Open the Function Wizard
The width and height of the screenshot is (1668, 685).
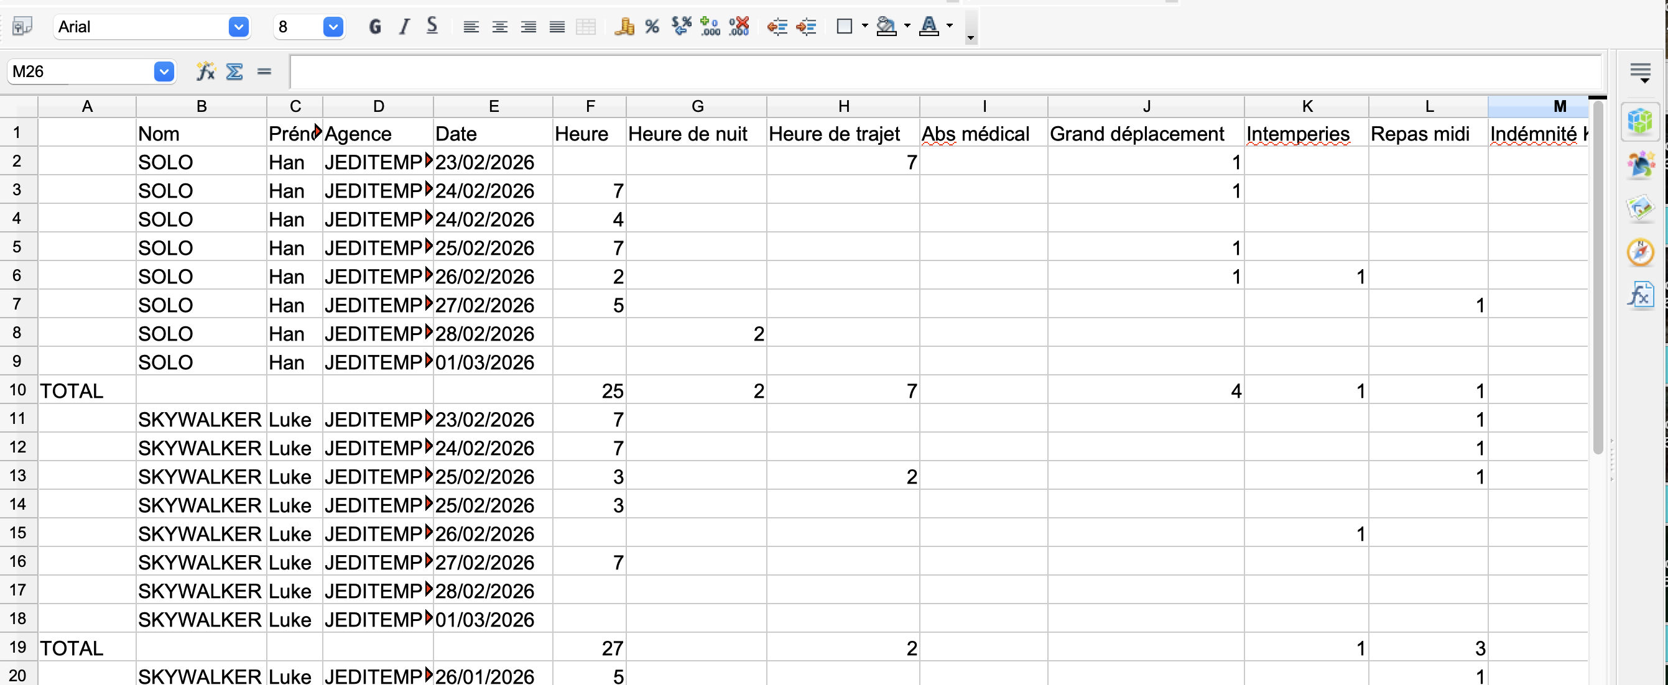[x=206, y=71]
